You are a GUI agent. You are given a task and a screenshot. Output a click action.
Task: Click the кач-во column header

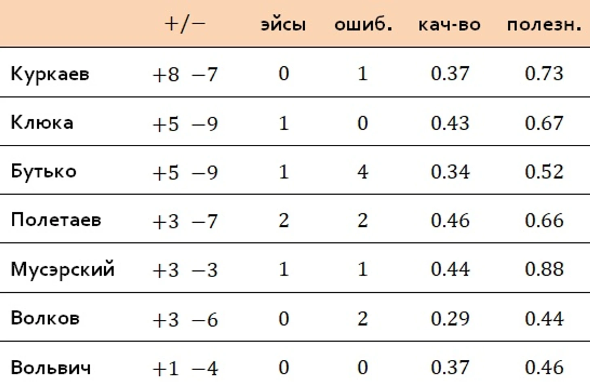click(x=449, y=24)
